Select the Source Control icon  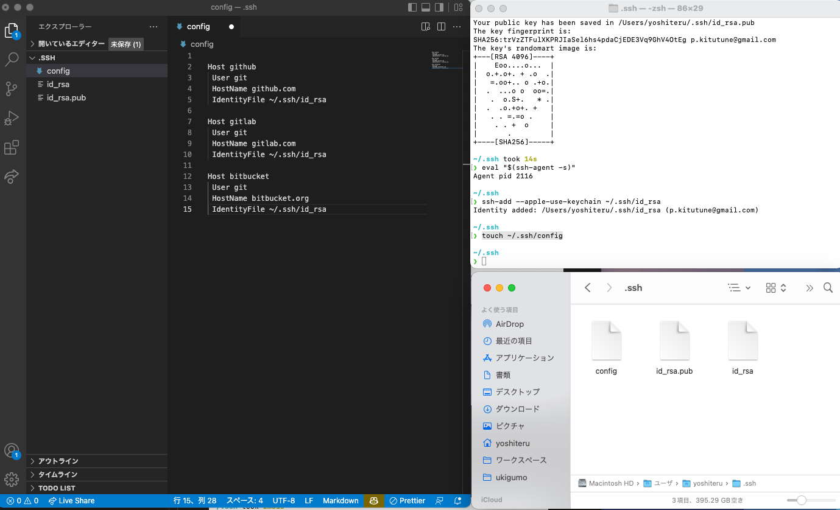[x=12, y=89]
